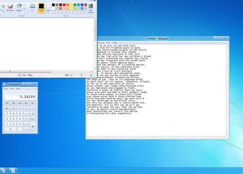Pick the black swatch in Paint palette

tap(54, 5)
